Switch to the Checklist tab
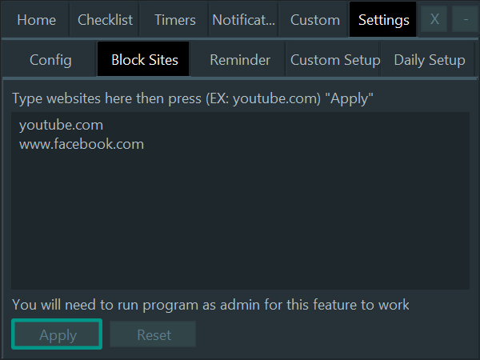The height and width of the screenshot is (360, 480). click(x=105, y=20)
